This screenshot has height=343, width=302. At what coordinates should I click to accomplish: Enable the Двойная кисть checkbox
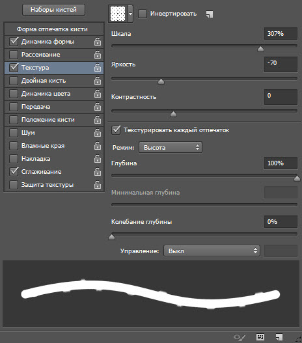14,81
